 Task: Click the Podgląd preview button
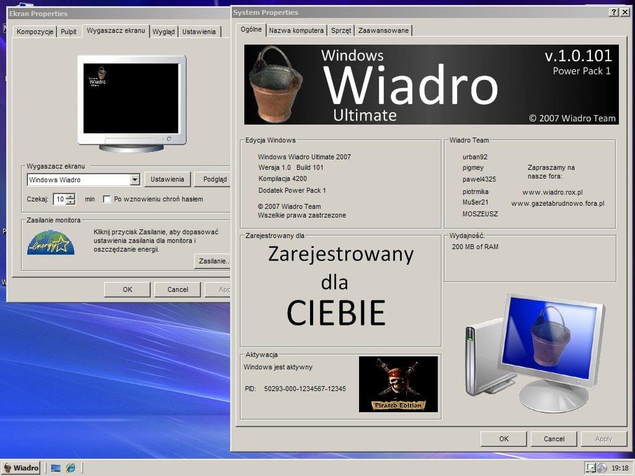coord(212,179)
